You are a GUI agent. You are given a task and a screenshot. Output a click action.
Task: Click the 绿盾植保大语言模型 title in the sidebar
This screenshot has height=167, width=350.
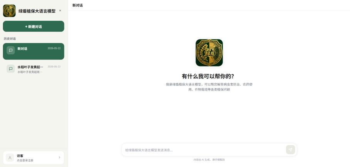37,11
